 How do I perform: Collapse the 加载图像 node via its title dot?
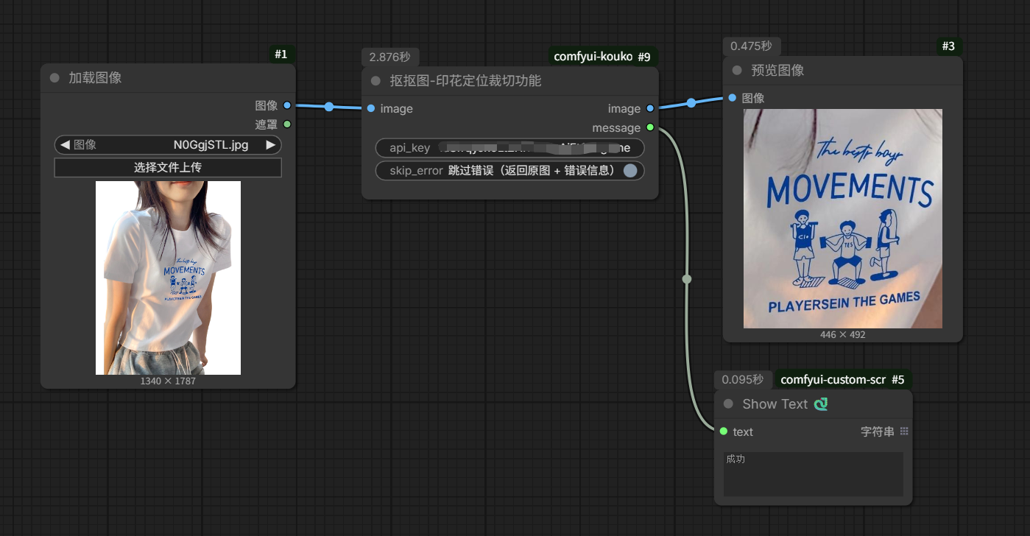pyautogui.click(x=54, y=78)
